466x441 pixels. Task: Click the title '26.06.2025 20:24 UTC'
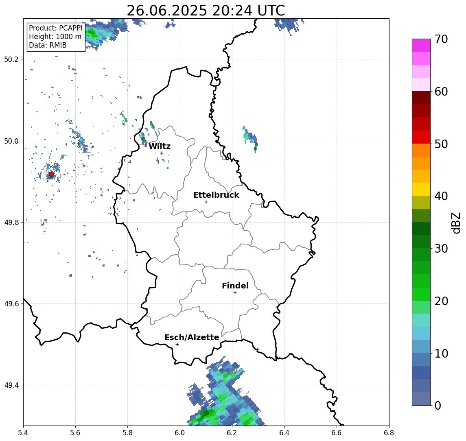coord(206,11)
